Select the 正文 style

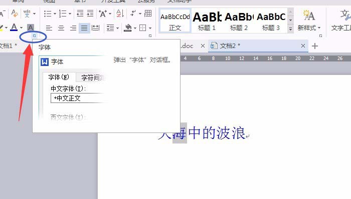[175, 21]
